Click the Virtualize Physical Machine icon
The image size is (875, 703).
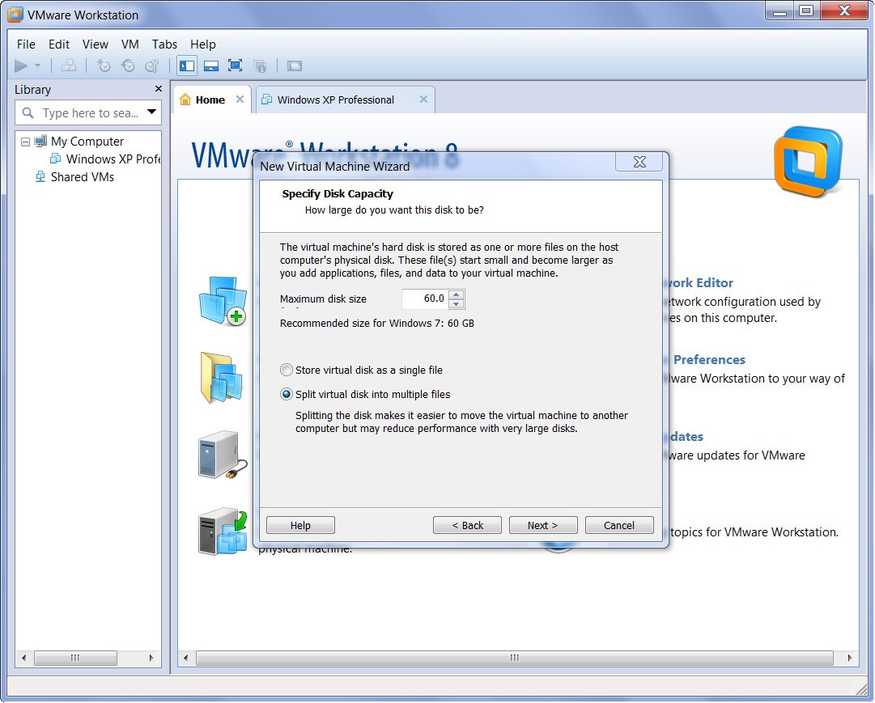pyautogui.click(x=223, y=531)
